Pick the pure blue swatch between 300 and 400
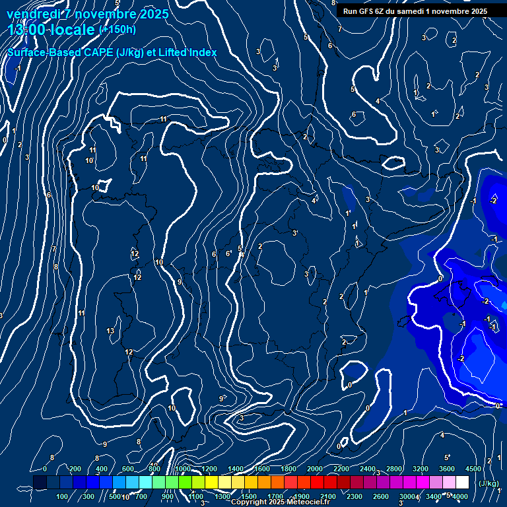Screen dimensions: 507x507 (x=93, y=482)
